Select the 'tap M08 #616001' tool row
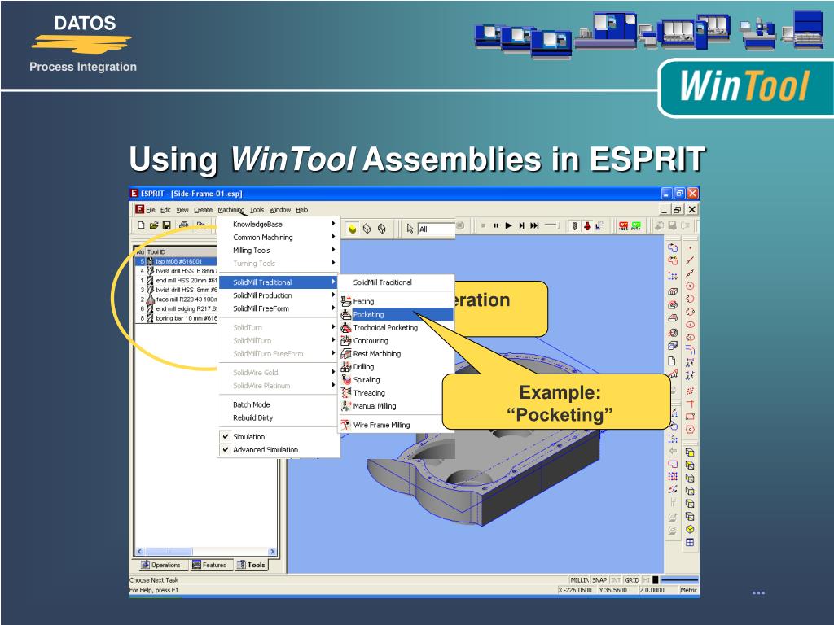Image resolution: width=834 pixels, height=625 pixels. (178, 261)
